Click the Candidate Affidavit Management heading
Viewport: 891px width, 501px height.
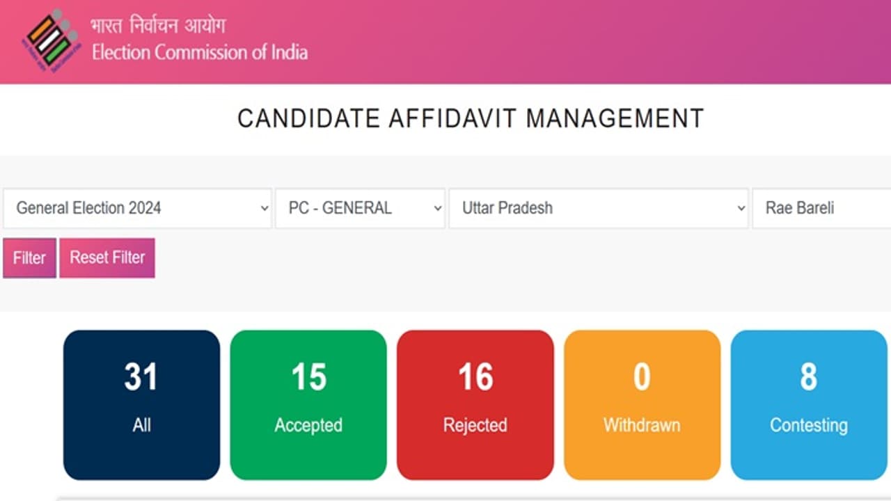pyautogui.click(x=471, y=118)
